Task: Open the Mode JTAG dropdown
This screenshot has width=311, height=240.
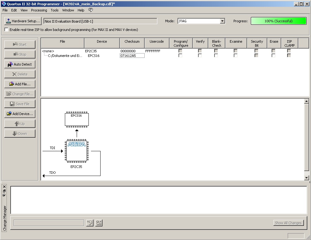Action: 222,21
